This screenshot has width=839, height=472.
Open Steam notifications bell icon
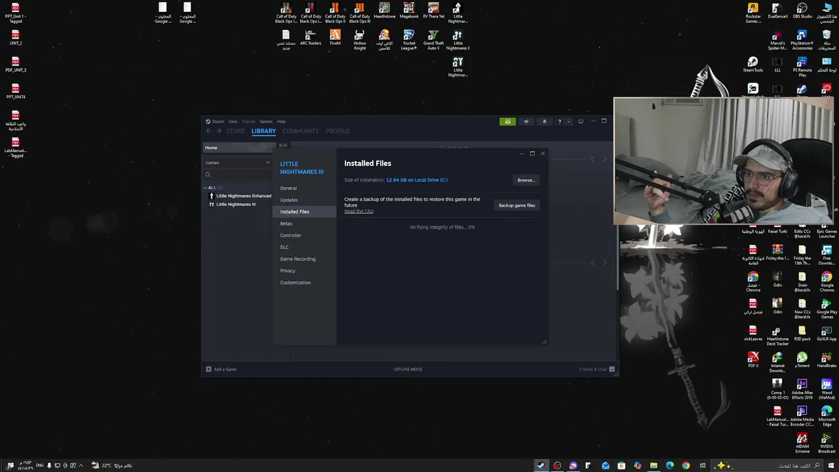[544, 121]
